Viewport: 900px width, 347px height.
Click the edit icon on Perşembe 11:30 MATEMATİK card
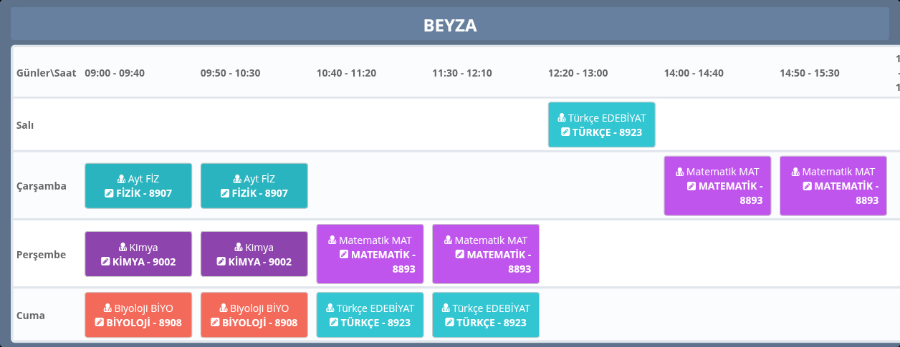coord(460,255)
